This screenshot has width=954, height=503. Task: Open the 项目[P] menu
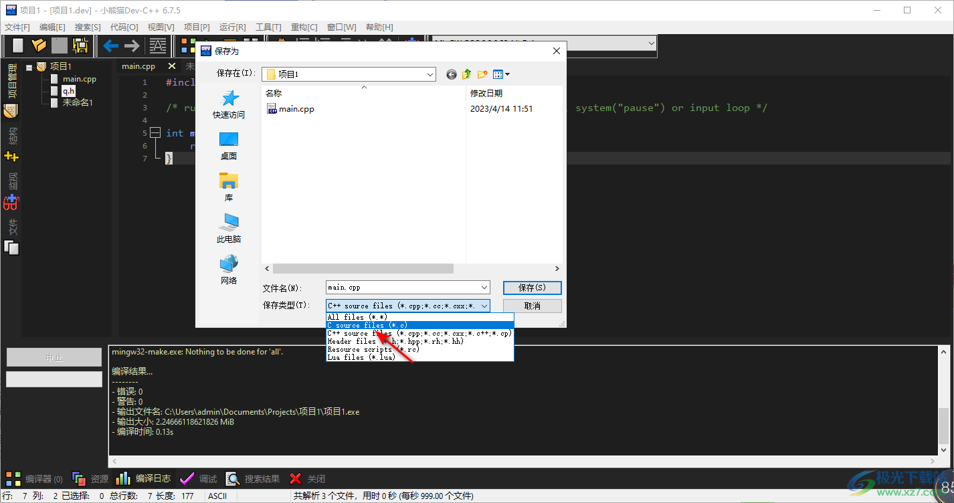click(x=197, y=27)
